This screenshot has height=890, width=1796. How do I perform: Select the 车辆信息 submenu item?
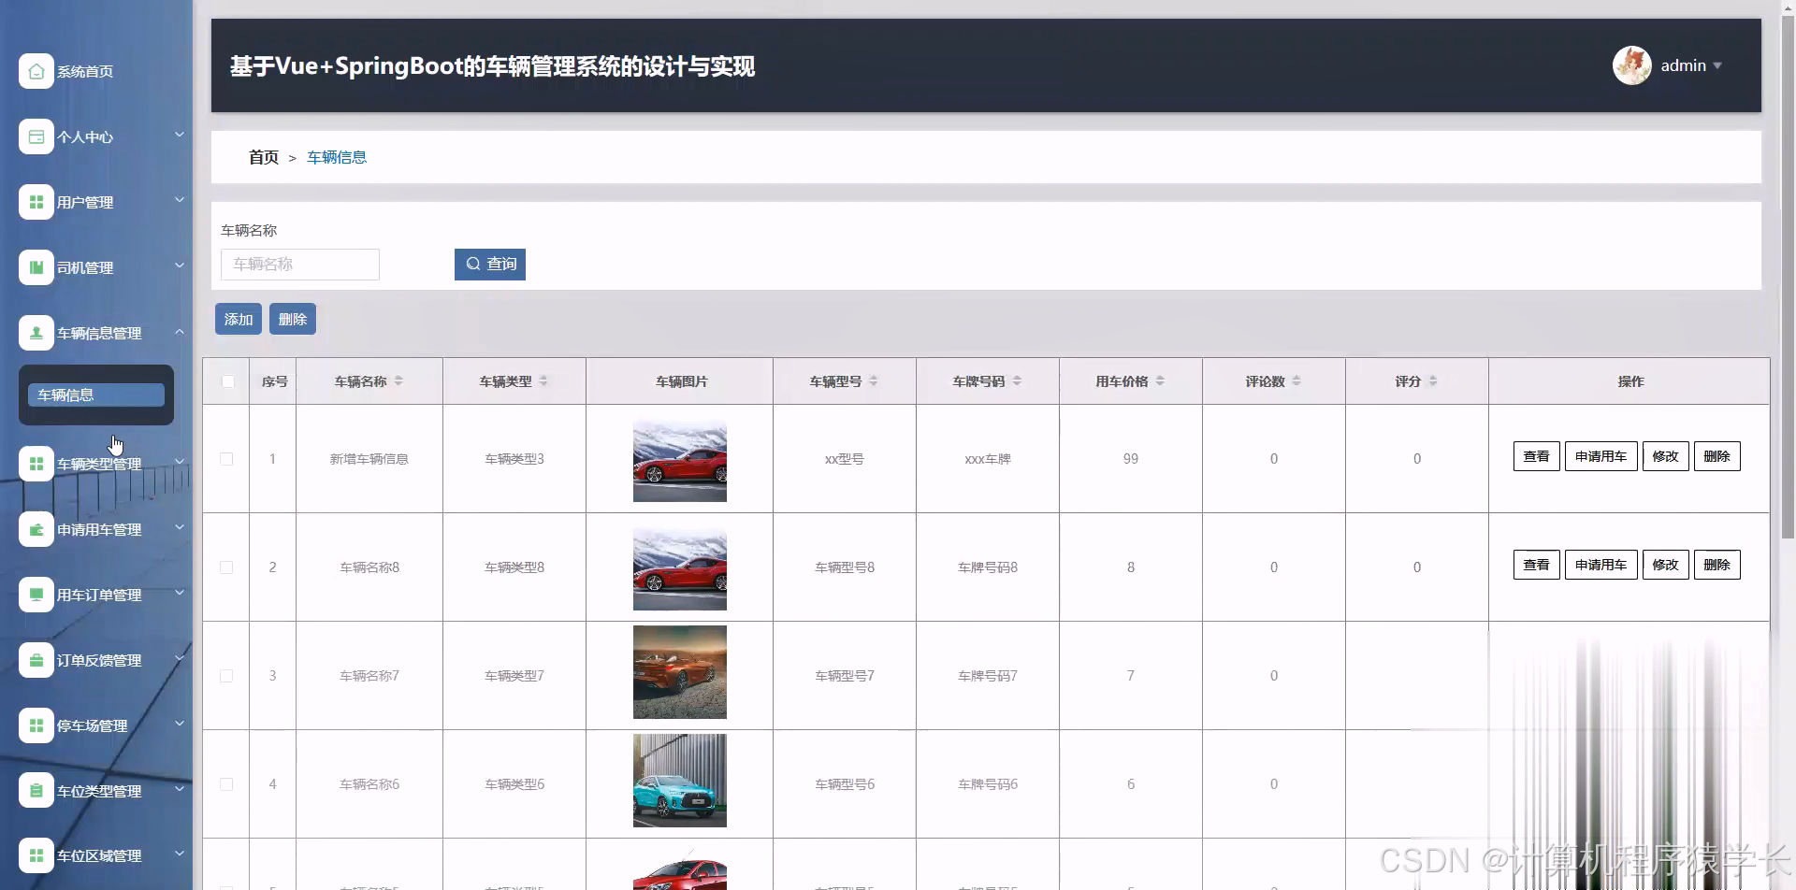pyautogui.click(x=96, y=395)
